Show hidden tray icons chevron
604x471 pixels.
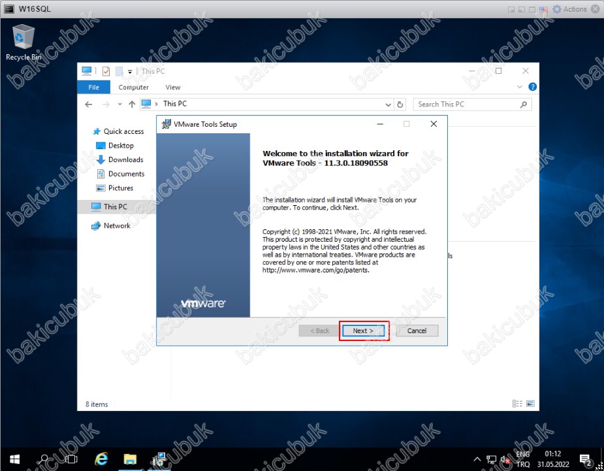(477, 459)
